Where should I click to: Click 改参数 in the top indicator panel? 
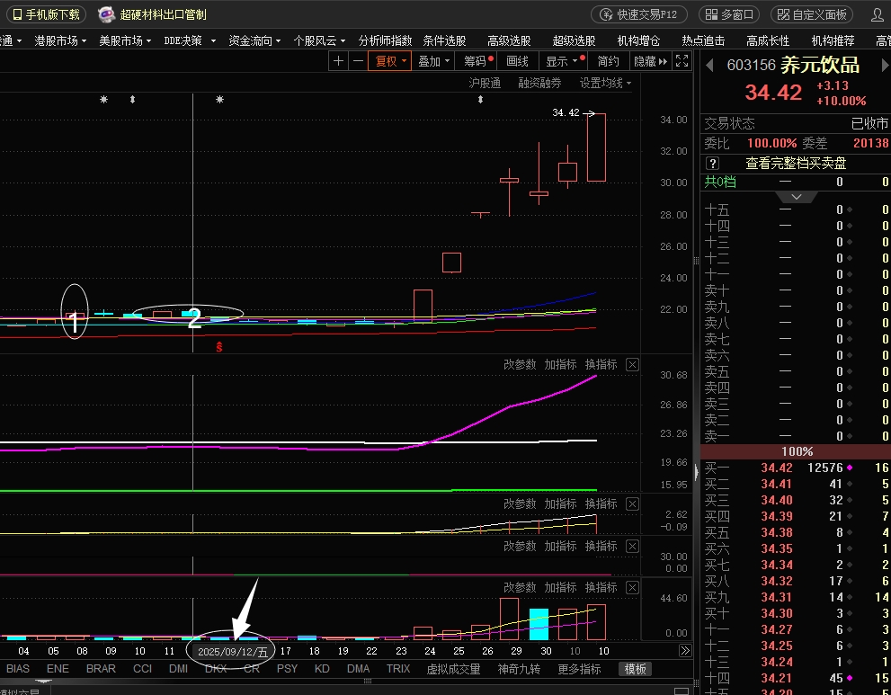pos(520,365)
